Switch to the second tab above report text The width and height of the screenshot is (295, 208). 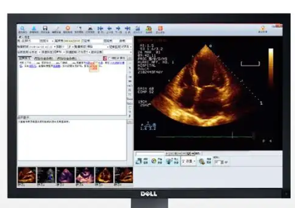click(44, 59)
